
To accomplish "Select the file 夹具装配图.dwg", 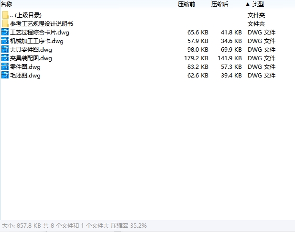I will 31,58.
